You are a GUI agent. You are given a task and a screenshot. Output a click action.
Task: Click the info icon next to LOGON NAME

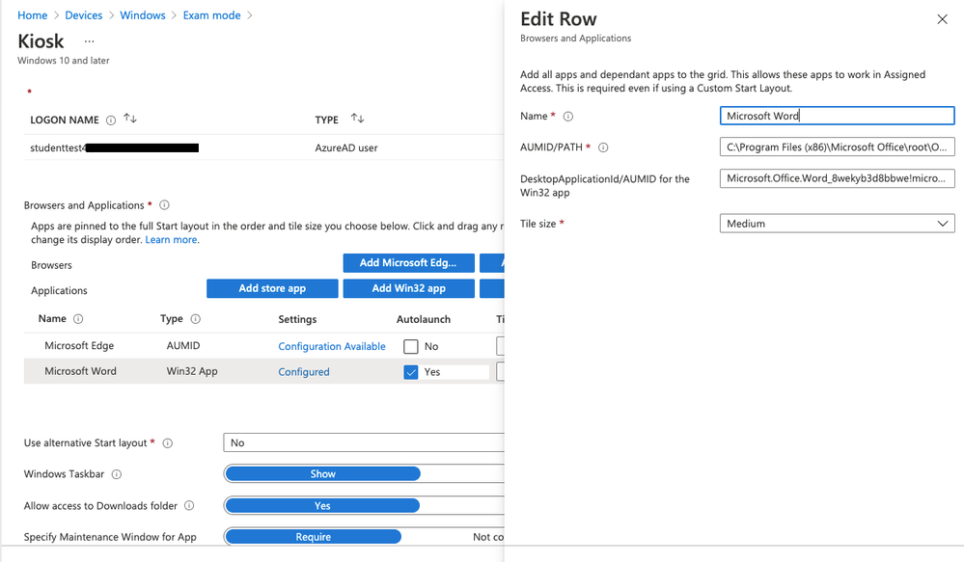tap(111, 120)
